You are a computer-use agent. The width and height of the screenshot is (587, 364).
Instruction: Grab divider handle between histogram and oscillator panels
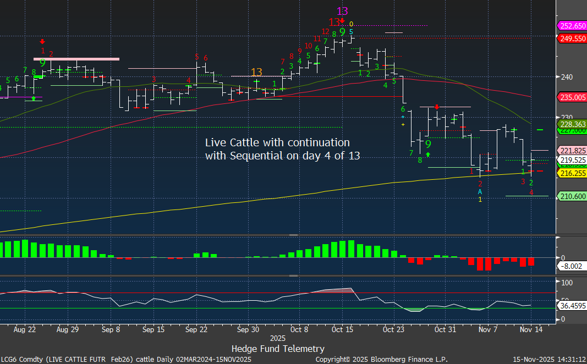tap(293, 276)
